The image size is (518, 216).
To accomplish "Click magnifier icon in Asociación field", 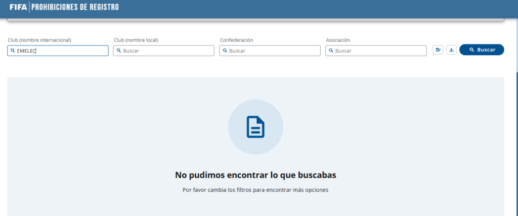I will (x=331, y=51).
